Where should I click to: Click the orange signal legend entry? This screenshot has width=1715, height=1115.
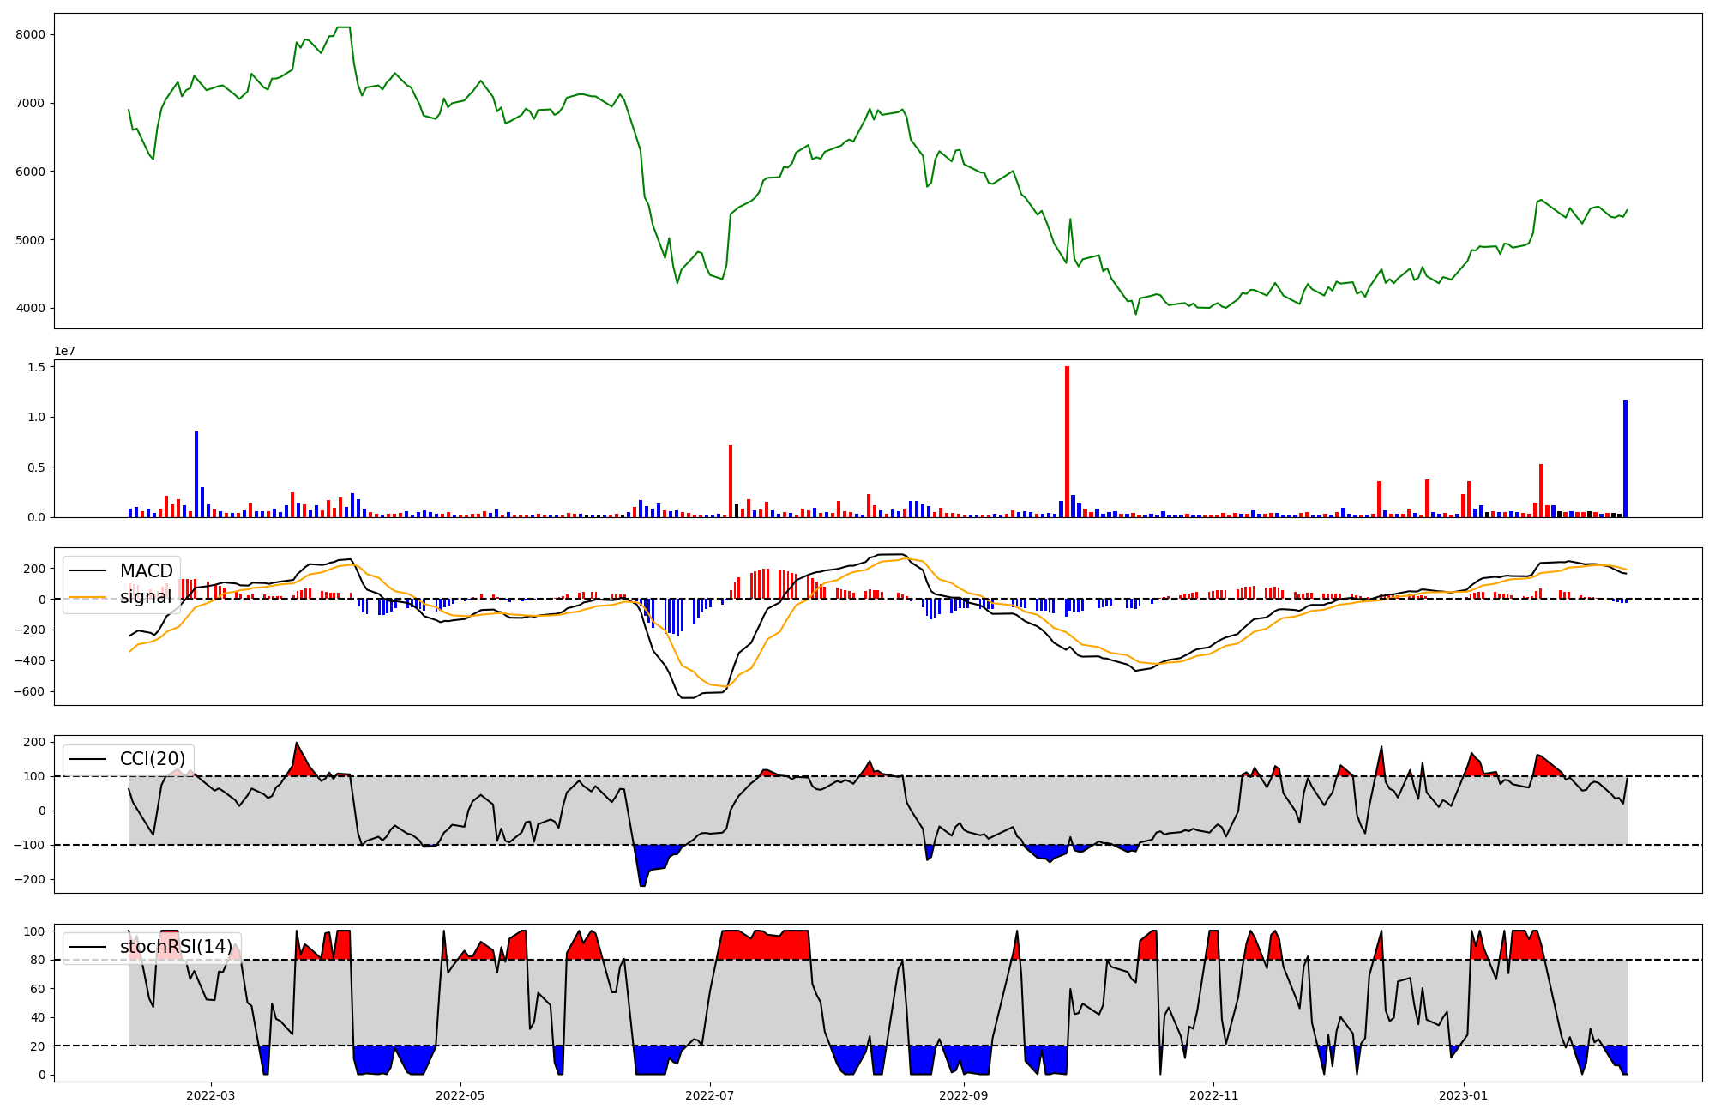146,597
